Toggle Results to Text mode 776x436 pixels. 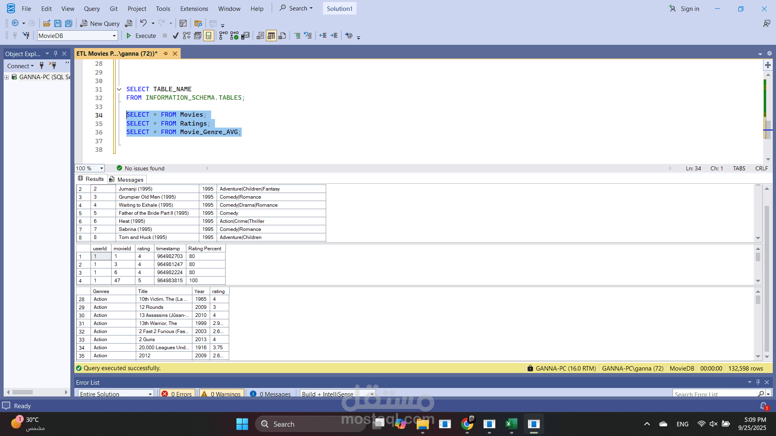[260, 36]
